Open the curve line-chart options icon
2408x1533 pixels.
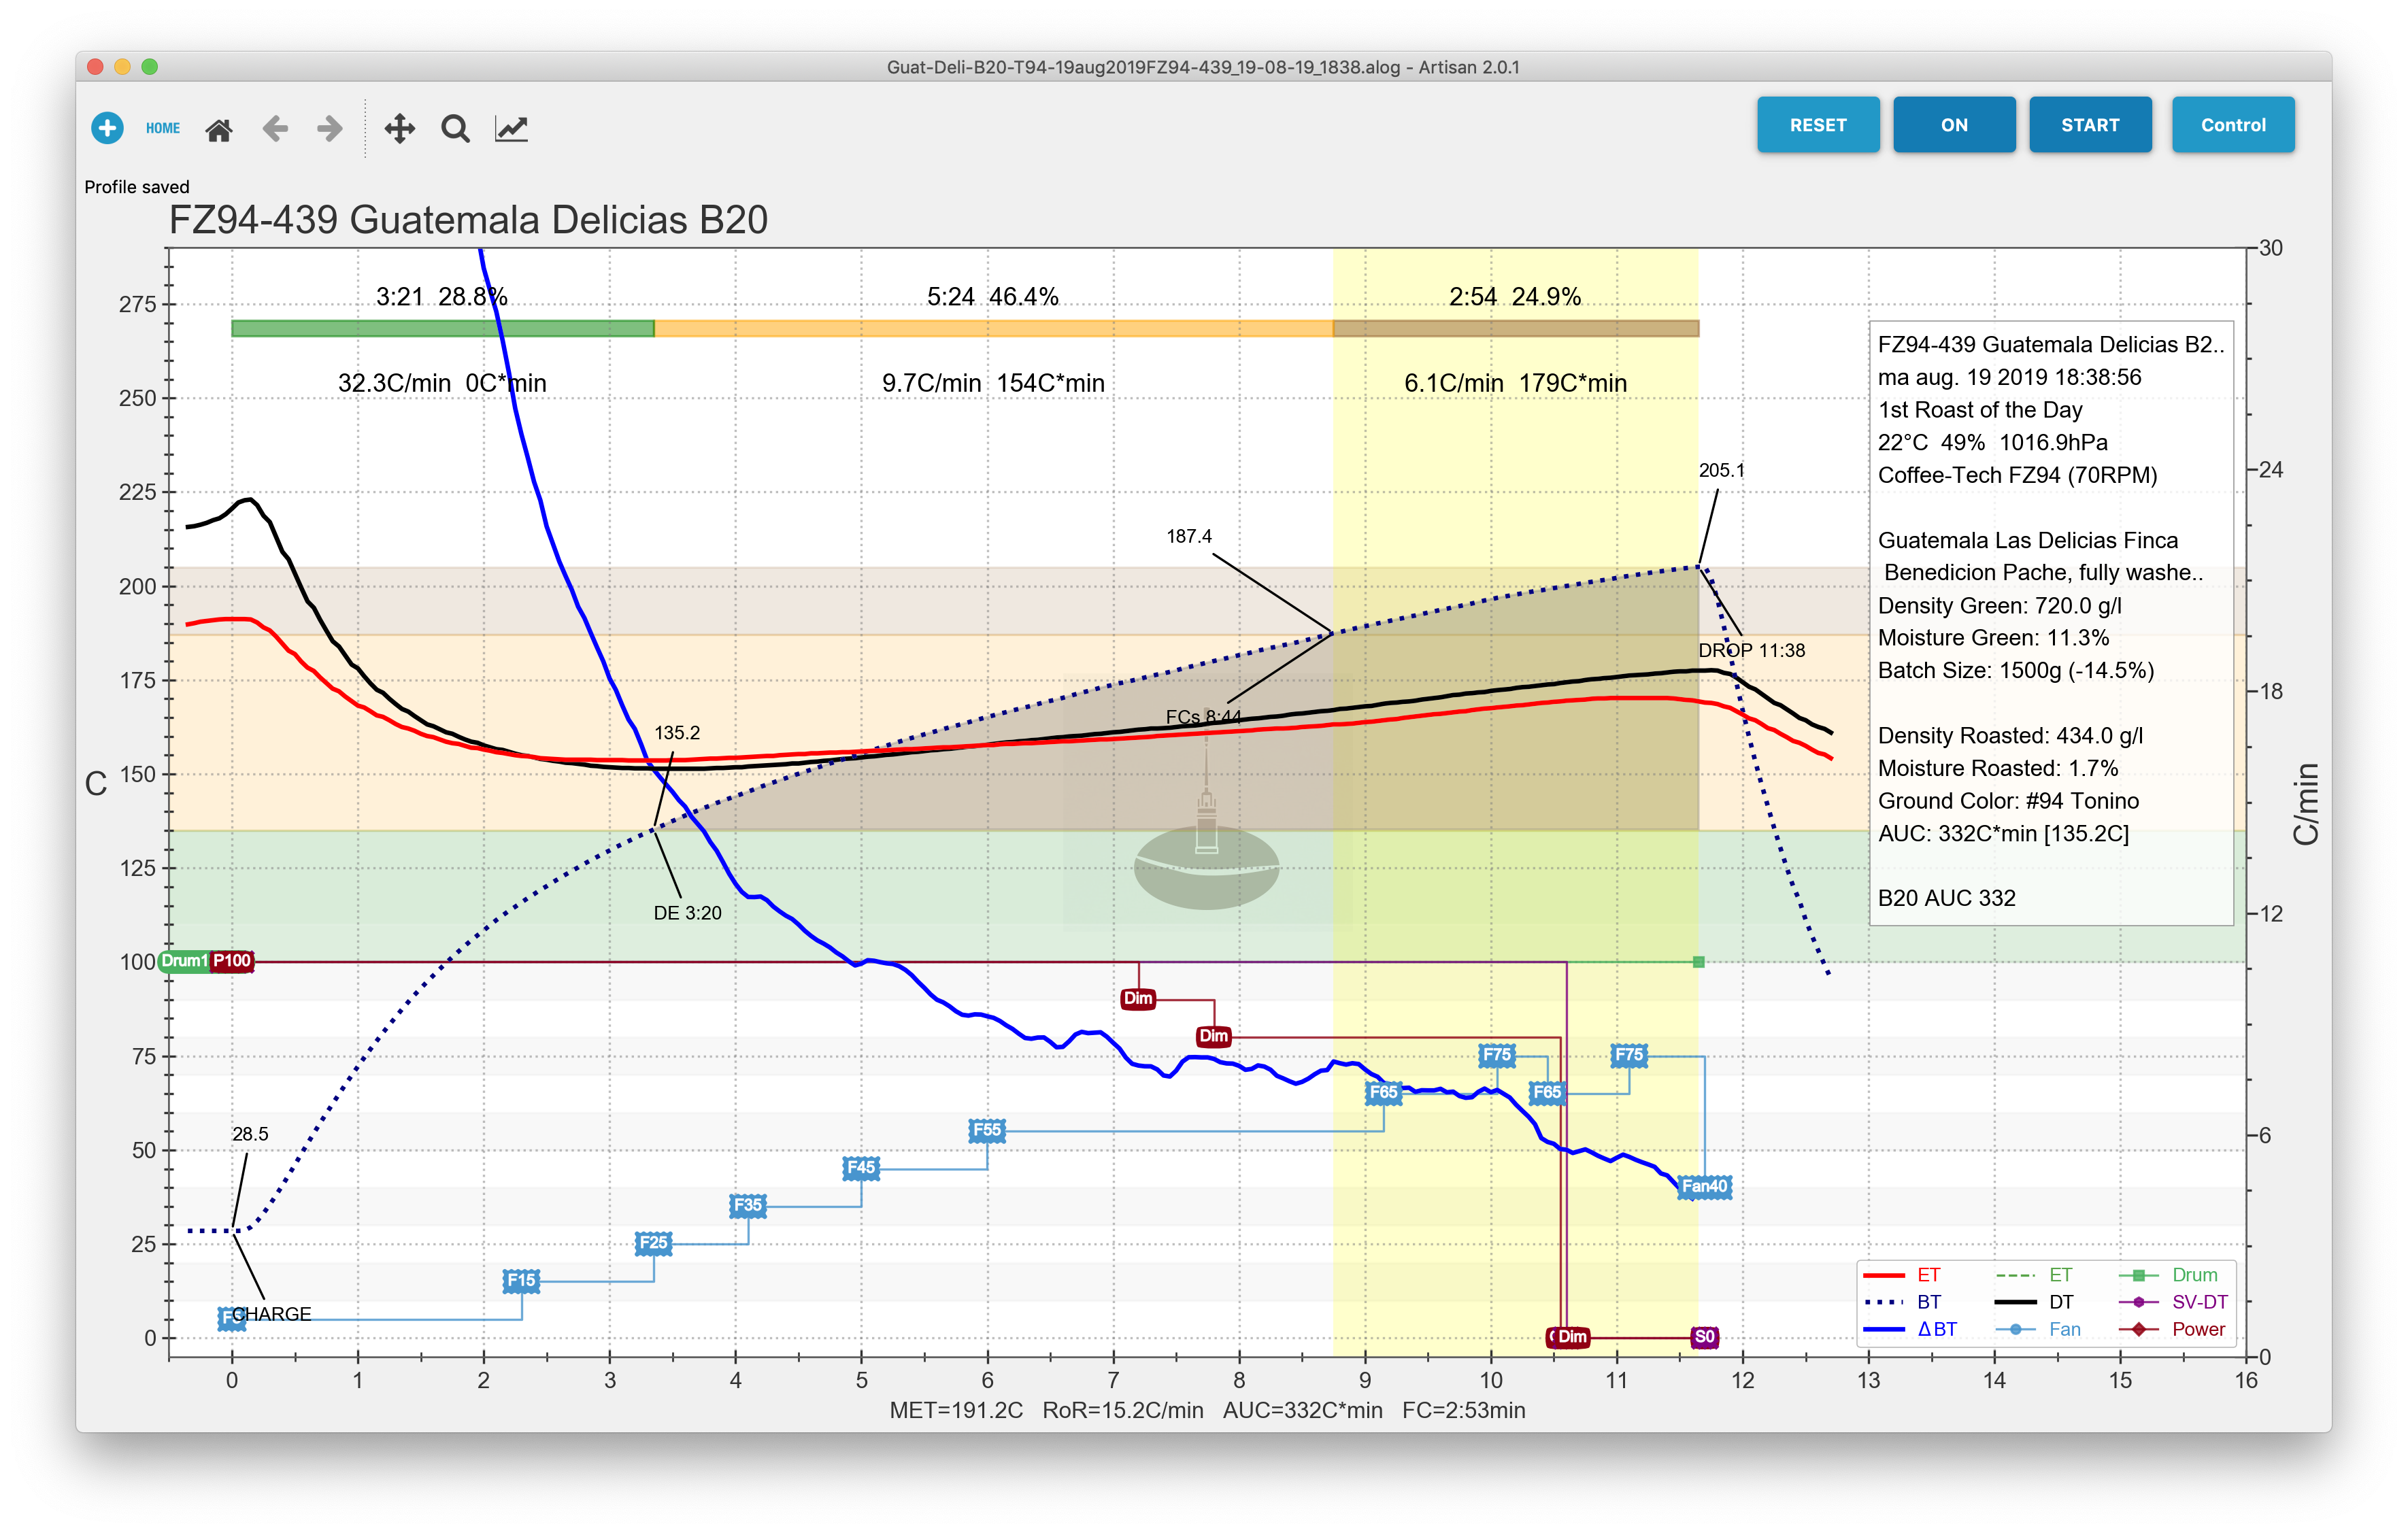click(x=511, y=128)
